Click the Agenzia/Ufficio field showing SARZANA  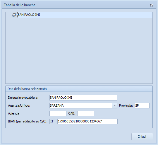[x=81, y=105]
